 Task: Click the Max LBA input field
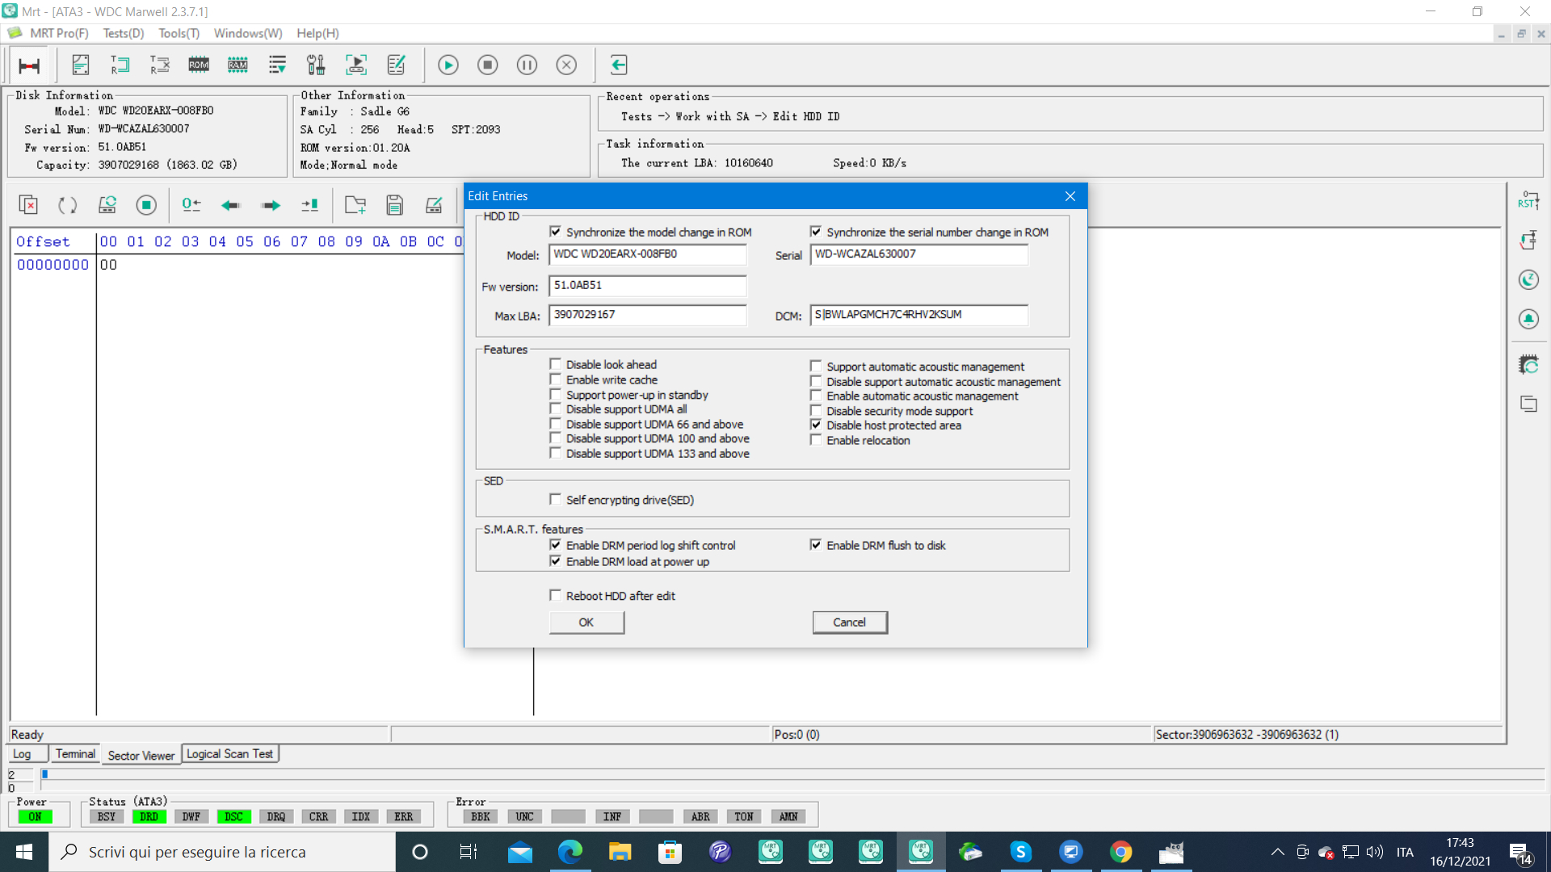pyautogui.click(x=648, y=315)
